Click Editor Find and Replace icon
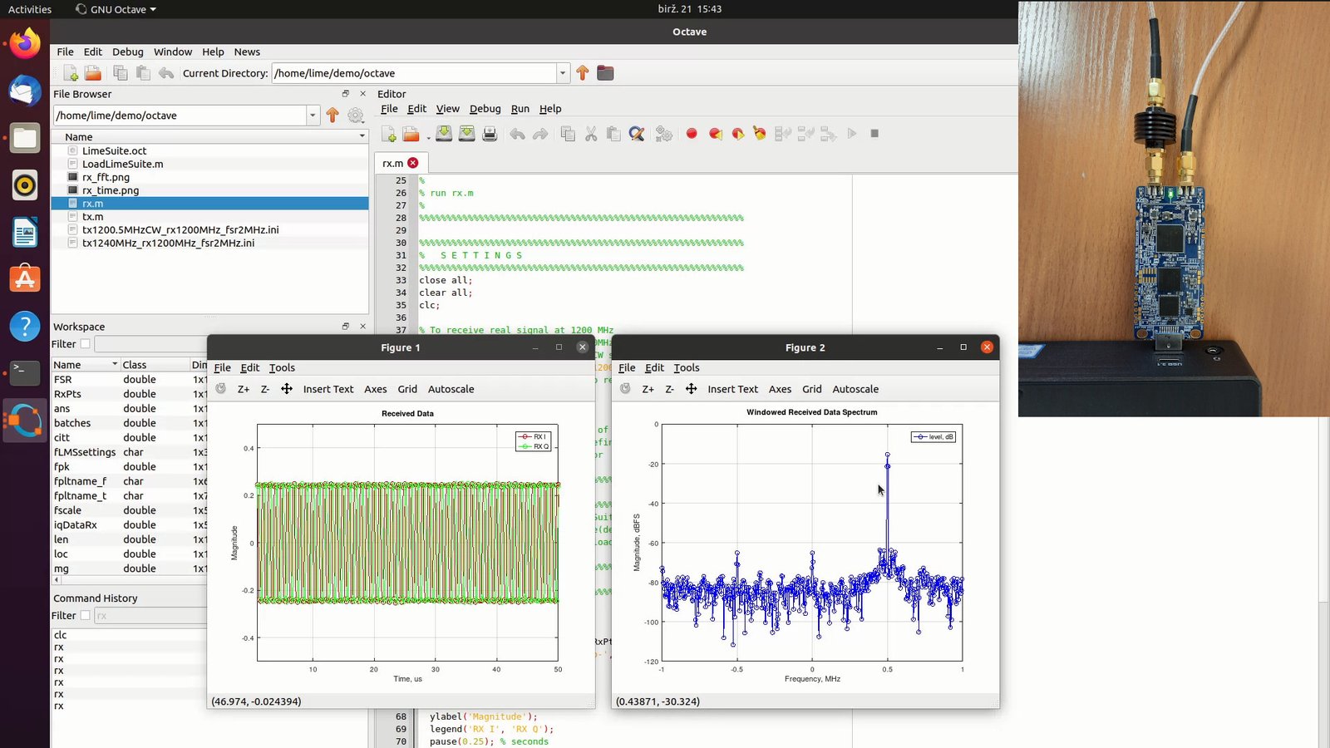The height and width of the screenshot is (748, 1330). pos(637,134)
